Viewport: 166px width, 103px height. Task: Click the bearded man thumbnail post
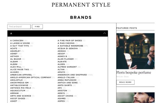point(135,98)
